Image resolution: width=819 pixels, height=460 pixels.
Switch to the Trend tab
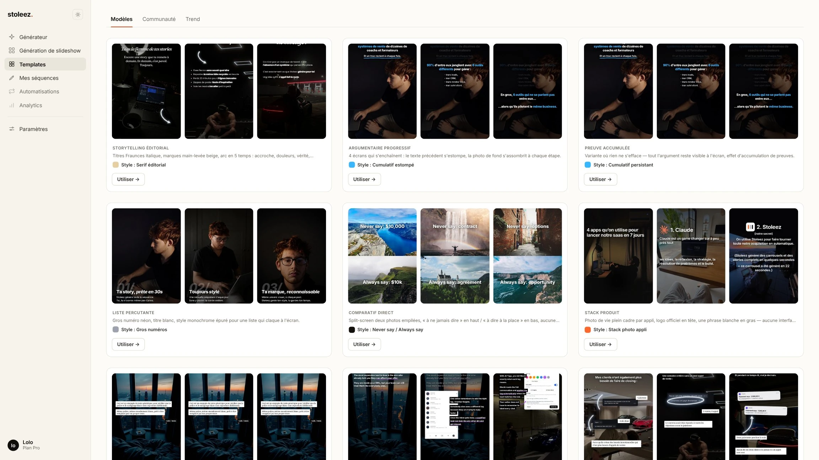[193, 19]
